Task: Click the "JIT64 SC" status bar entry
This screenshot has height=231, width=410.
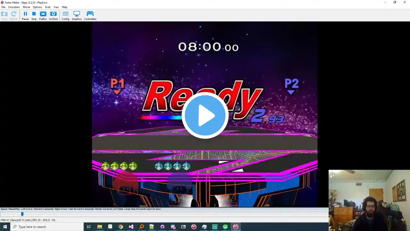Action: (x=5, y=220)
